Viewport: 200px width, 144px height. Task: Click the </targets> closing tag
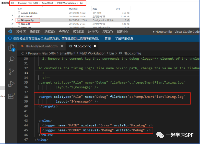(x=48, y=106)
